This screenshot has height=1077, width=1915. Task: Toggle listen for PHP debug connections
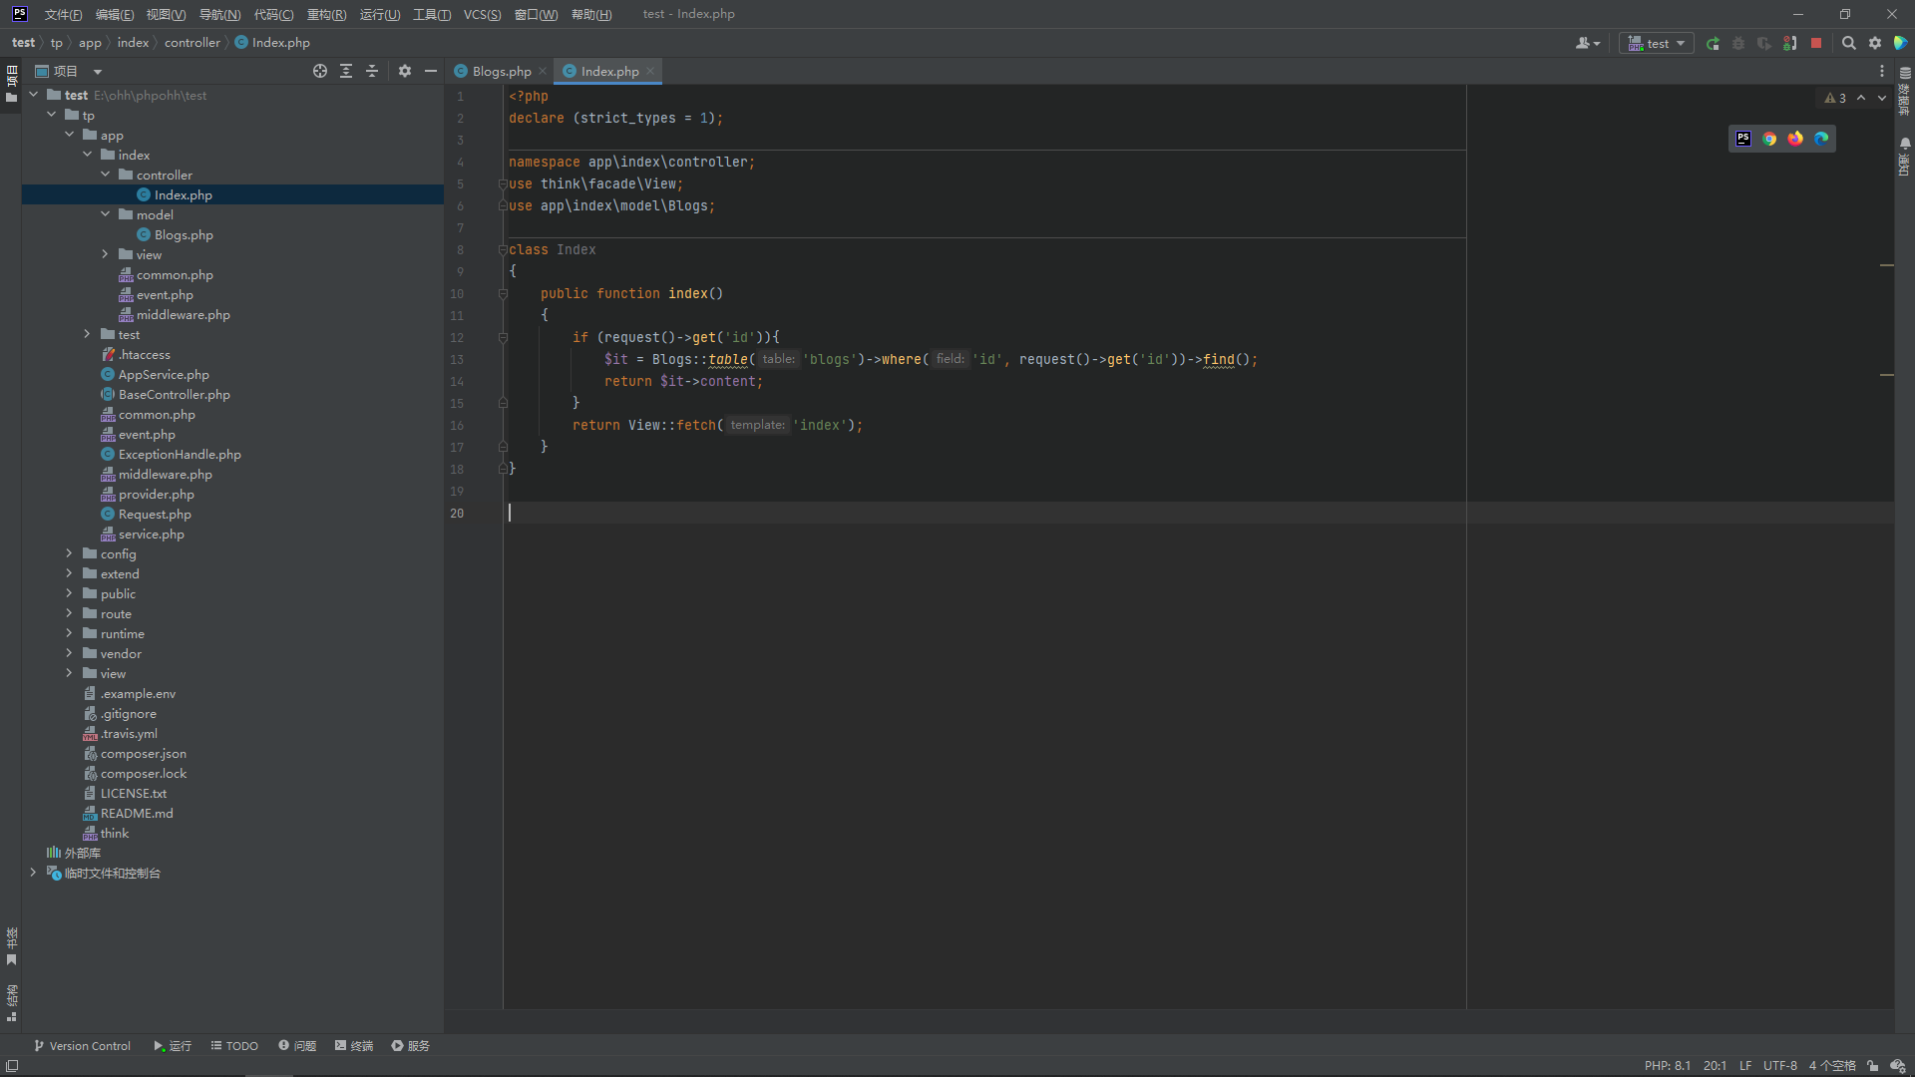1790,44
